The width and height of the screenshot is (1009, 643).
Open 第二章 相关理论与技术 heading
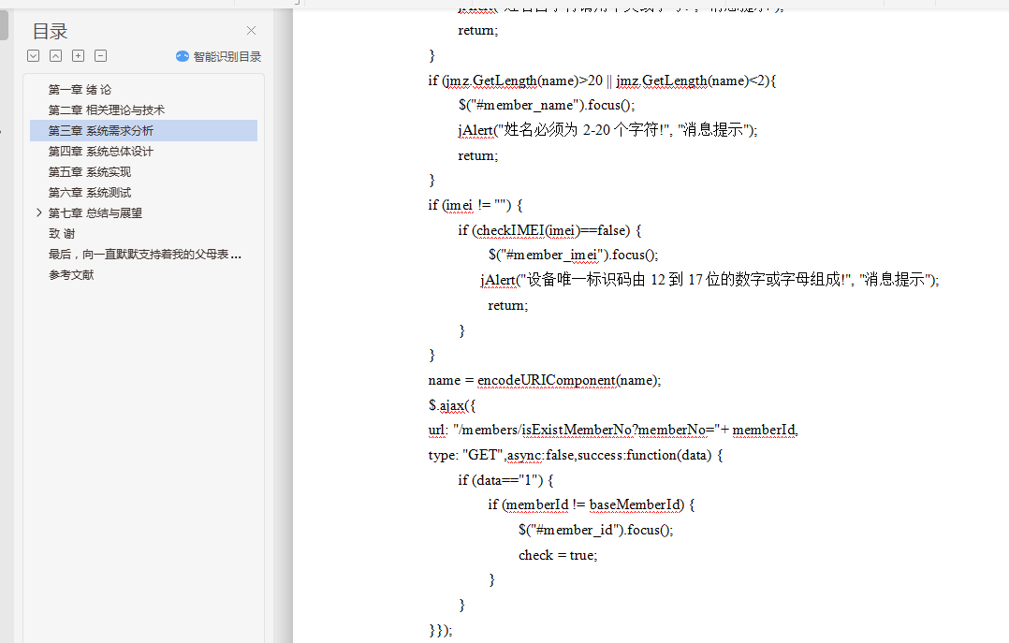106,110
